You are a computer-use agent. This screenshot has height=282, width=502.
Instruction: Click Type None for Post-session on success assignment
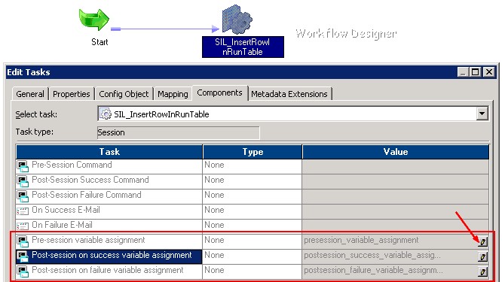coord(214,255)
